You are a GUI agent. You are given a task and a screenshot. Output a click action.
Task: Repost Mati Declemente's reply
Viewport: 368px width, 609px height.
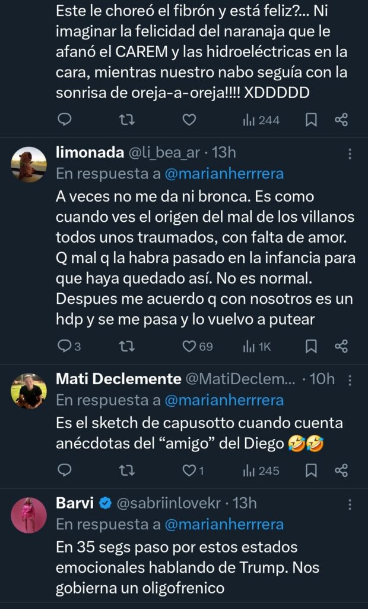[126, 470]
